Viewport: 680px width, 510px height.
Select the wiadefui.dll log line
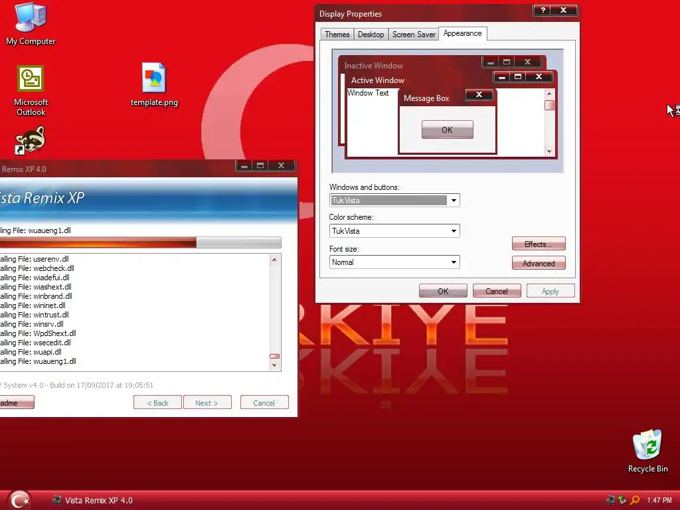coord(35,278)
